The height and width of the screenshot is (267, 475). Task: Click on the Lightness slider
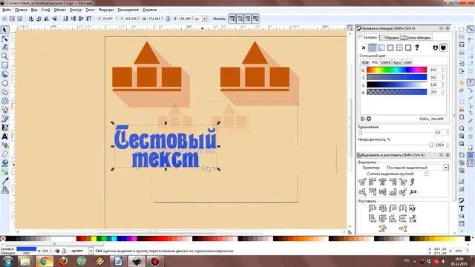click(396, 85)
